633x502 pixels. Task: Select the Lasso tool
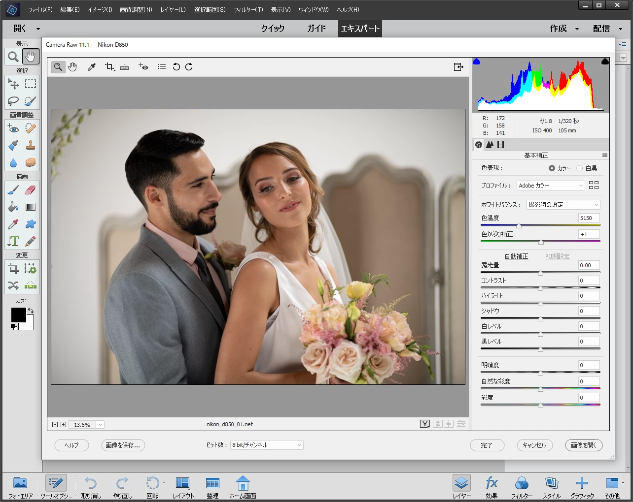[13, 101]
